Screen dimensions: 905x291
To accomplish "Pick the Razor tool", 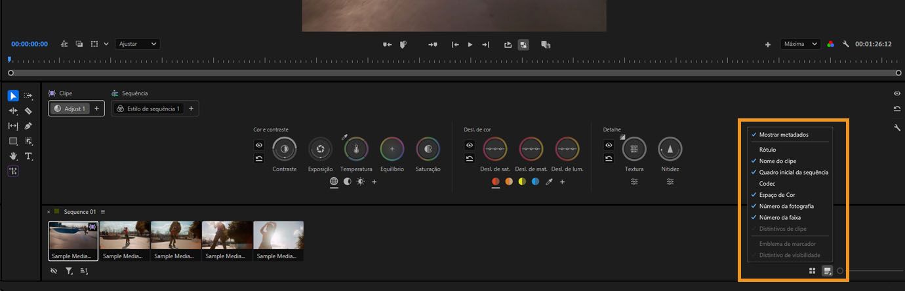I will pos(28,111).
